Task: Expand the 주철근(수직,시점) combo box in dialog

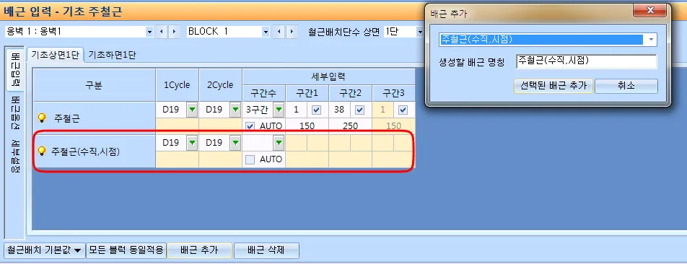Action: [651, 40]
